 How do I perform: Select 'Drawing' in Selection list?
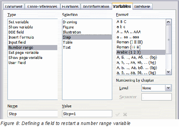[87, 22]
